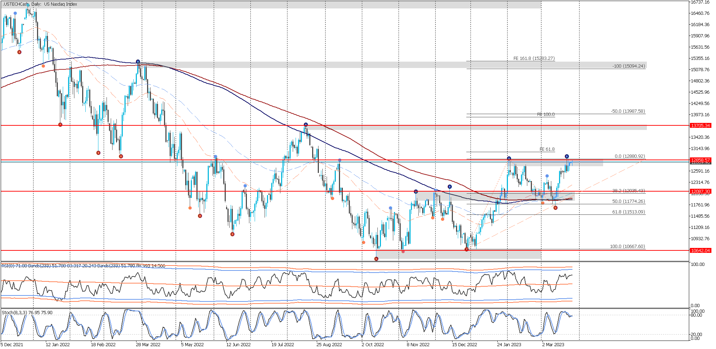Click the 15 Dec 2022 date label
The height and width of the screenshot is (349, 716).
464,345
